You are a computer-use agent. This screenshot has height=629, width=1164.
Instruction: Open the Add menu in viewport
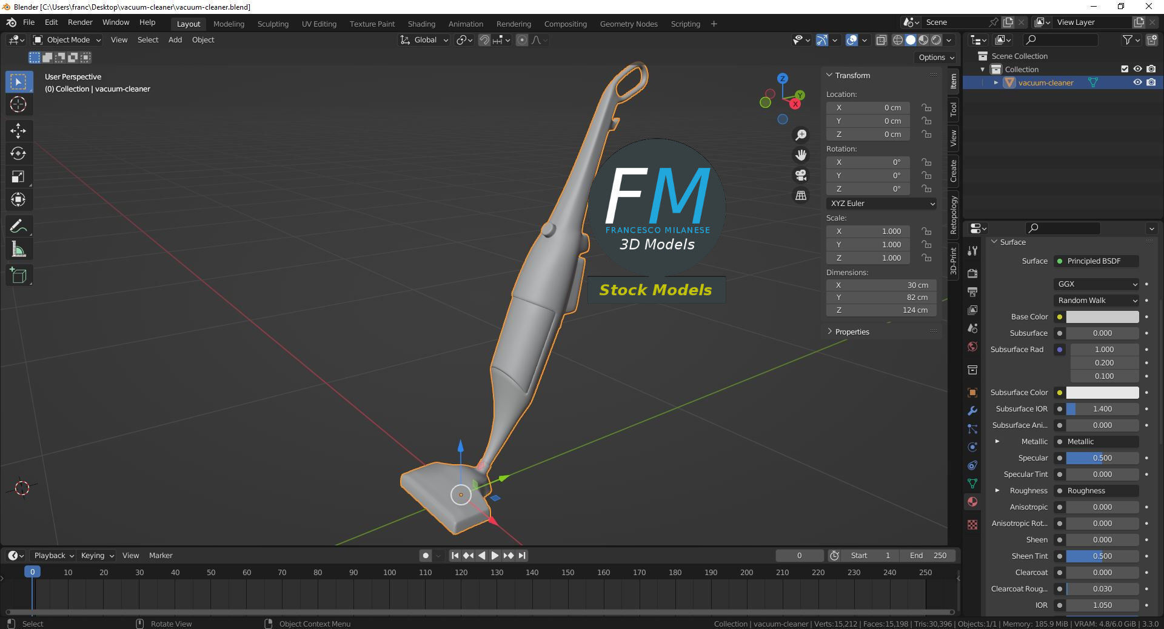pos(175,40)
